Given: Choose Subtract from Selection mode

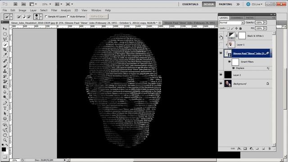Looking at the screenshot, I should (x=29, y=17).
